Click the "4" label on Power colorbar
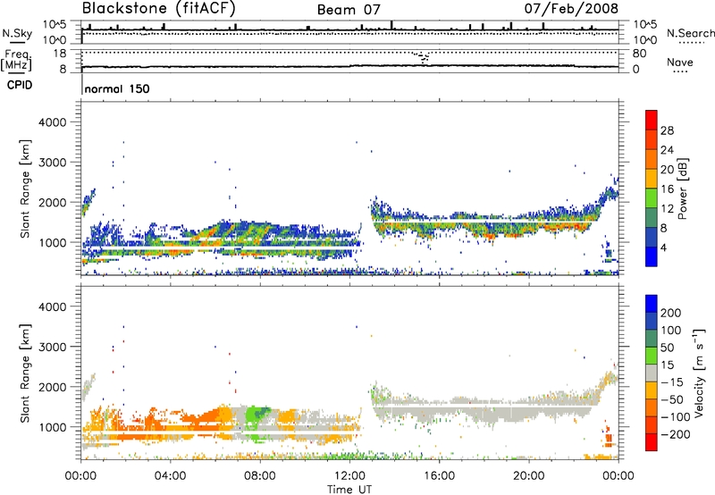 (x=663, y=248)
